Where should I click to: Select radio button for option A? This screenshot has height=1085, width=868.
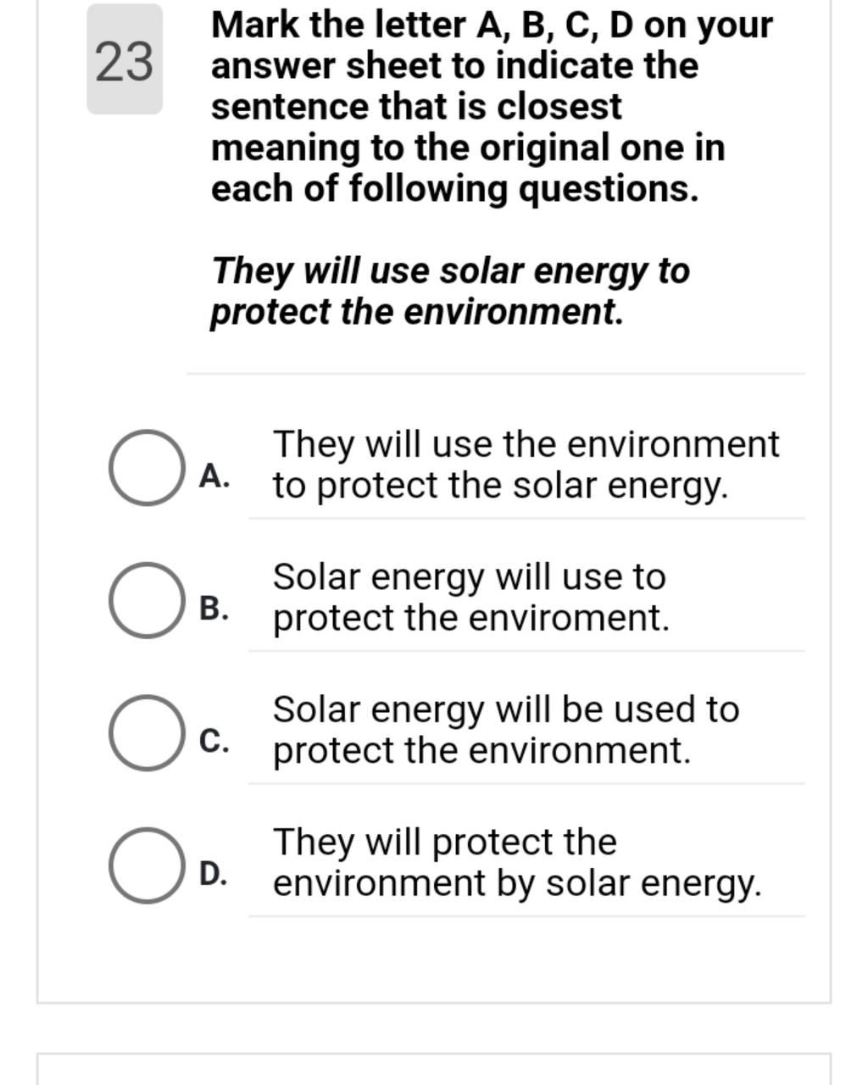coord(146,468)
